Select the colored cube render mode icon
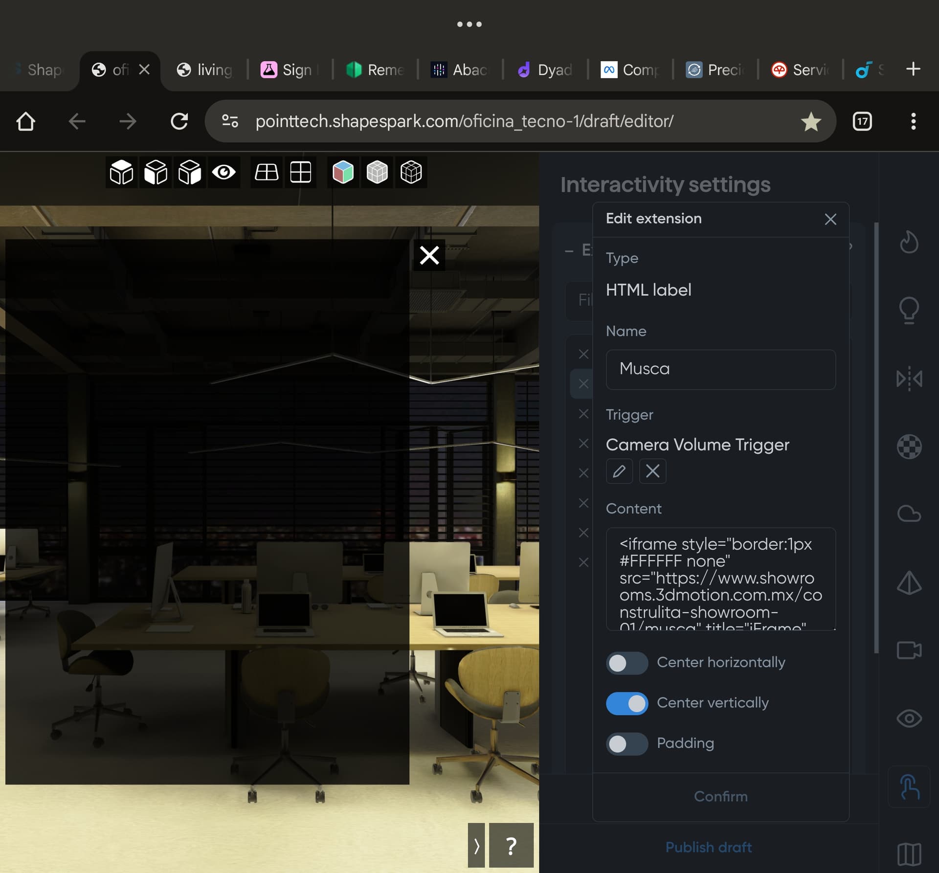This screenshot has height=873, width=939. (x=343, y=172)
